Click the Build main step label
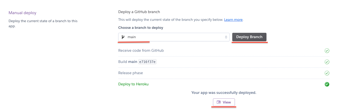 click(128, 62)
